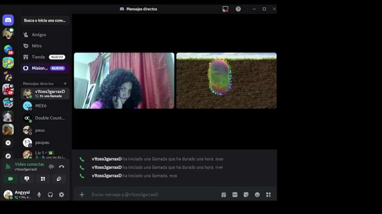The height and width of the screenshot is (214, 382).
Task: Click the search or start conversation field
Action: [x=45, y=21]
